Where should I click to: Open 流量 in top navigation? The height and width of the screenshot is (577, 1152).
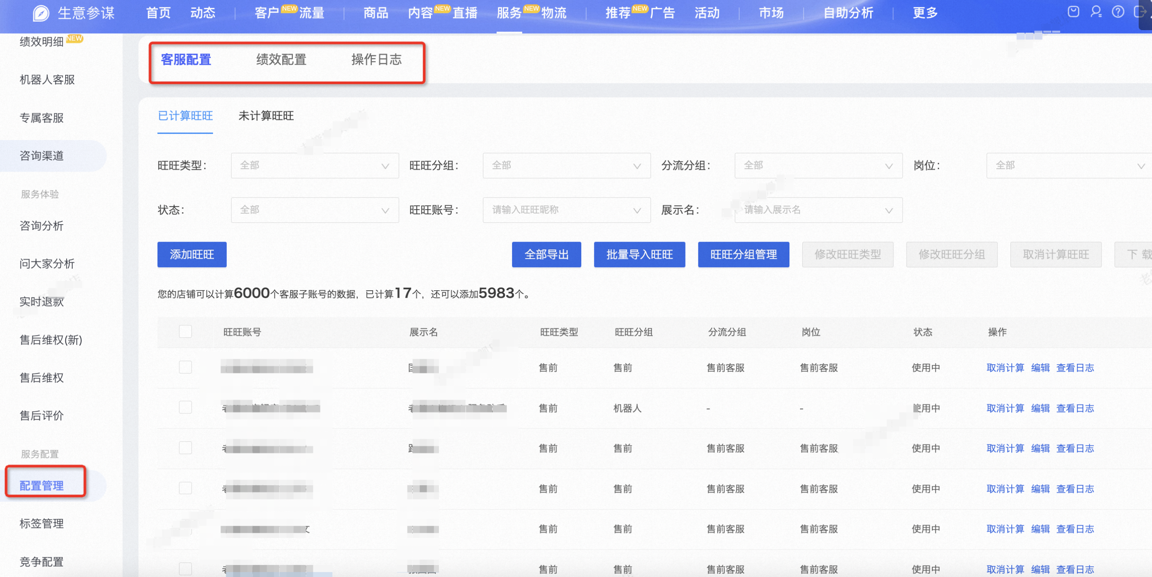(312, 13)
